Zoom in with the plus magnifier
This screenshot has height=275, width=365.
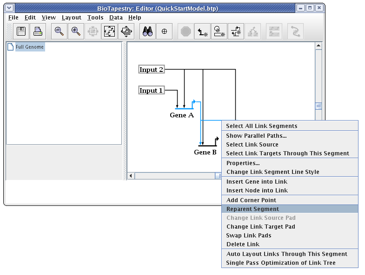point(76,32)
